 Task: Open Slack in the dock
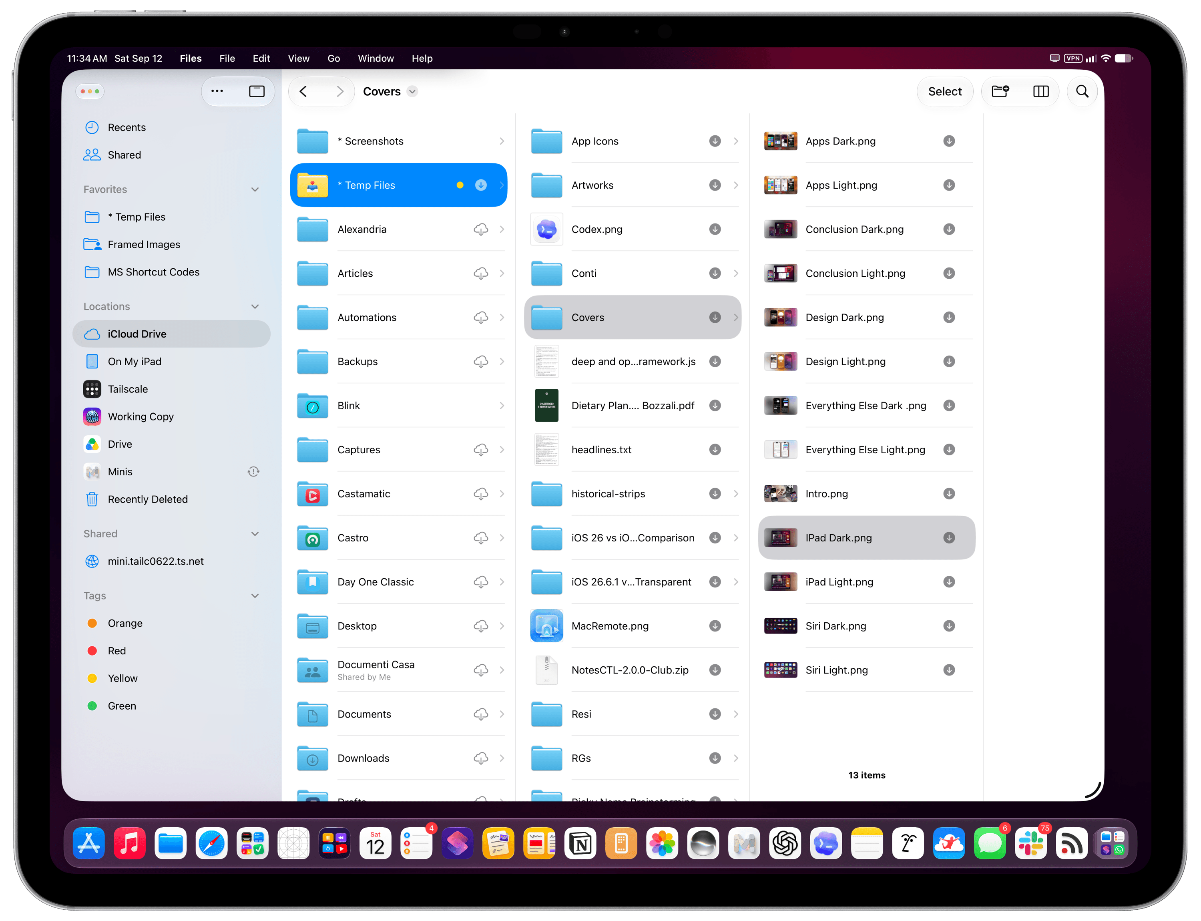tap(1030, 844)
